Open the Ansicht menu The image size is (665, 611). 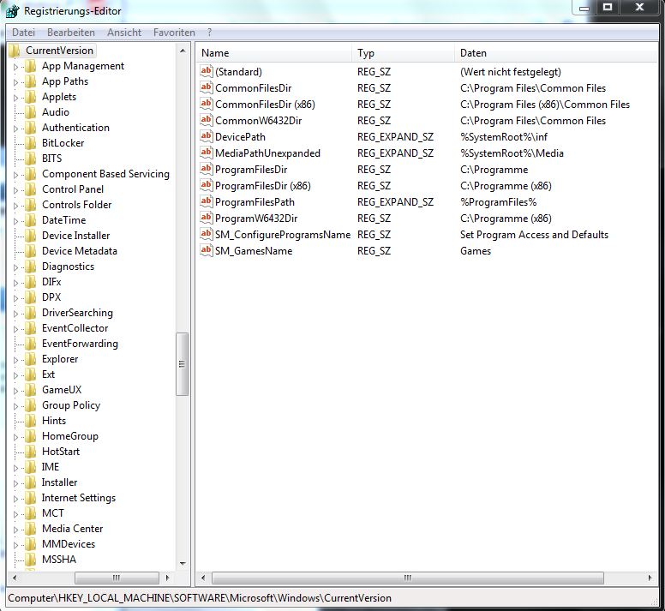pos(124,33)
